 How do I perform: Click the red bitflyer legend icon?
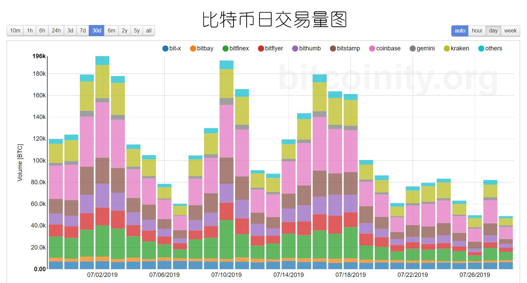pyautogui.click(x=260, y=48)
